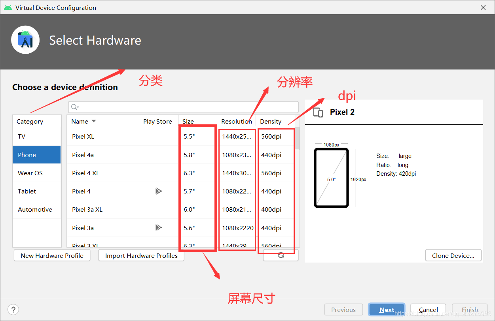Click Play Store icon in Pixel 4 row
This screenshot has height=321, width=495.
158,191
